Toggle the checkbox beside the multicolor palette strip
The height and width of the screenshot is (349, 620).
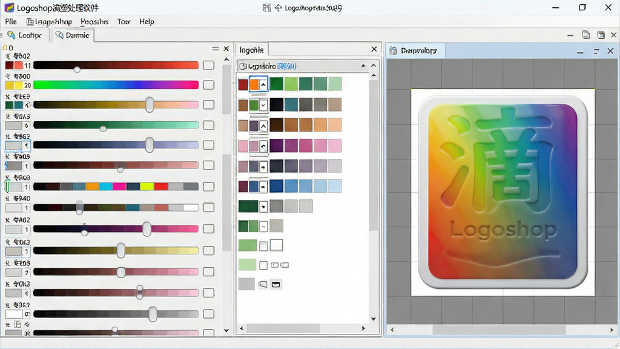[x=208, y=187]
